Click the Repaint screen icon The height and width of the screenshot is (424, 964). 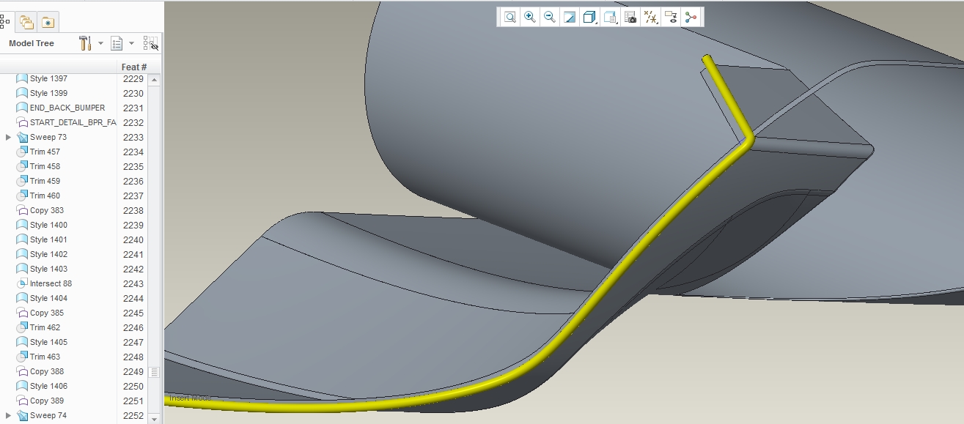pos(569,18)
